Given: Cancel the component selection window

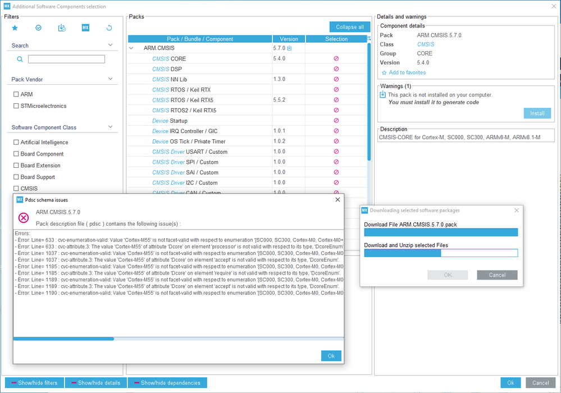Looking at the screenshot, I should point(540,383).
